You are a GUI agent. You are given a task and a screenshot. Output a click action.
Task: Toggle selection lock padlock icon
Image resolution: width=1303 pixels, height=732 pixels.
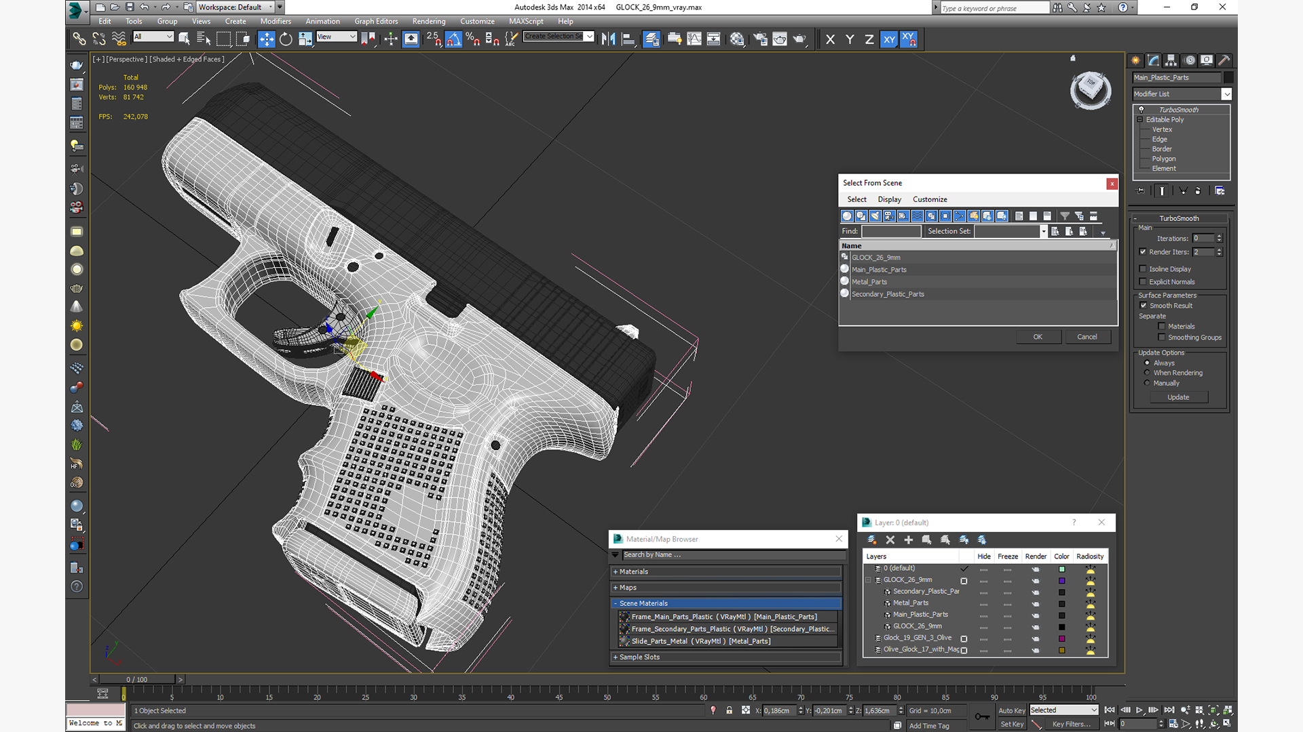click(729, 710)
